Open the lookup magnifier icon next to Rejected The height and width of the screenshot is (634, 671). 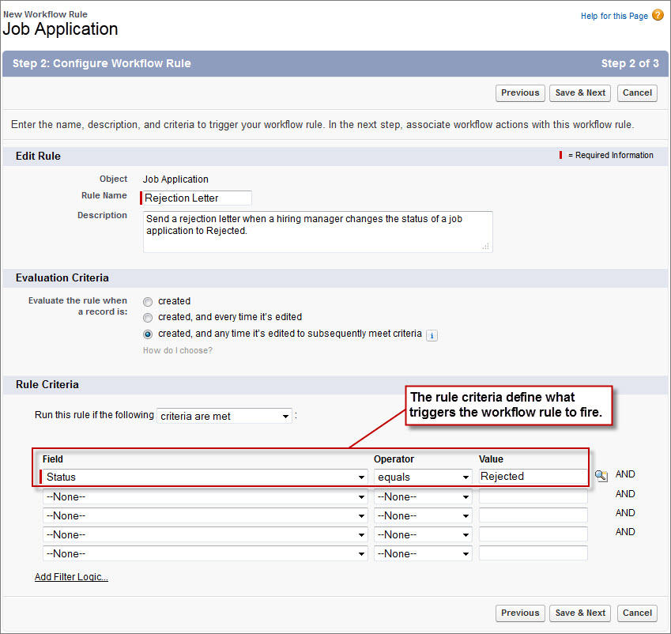(x=601, y=476)
